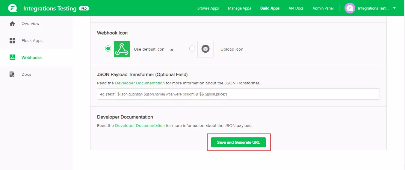Open the Admin Panel menu item
Screen dimensions: 405x170
pos(323,8)
